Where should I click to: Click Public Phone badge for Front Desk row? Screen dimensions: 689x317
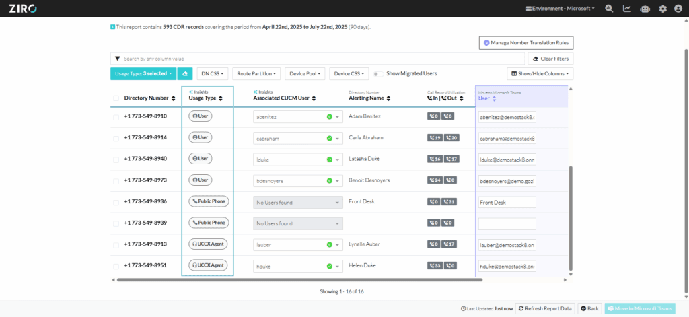point(209,201)
